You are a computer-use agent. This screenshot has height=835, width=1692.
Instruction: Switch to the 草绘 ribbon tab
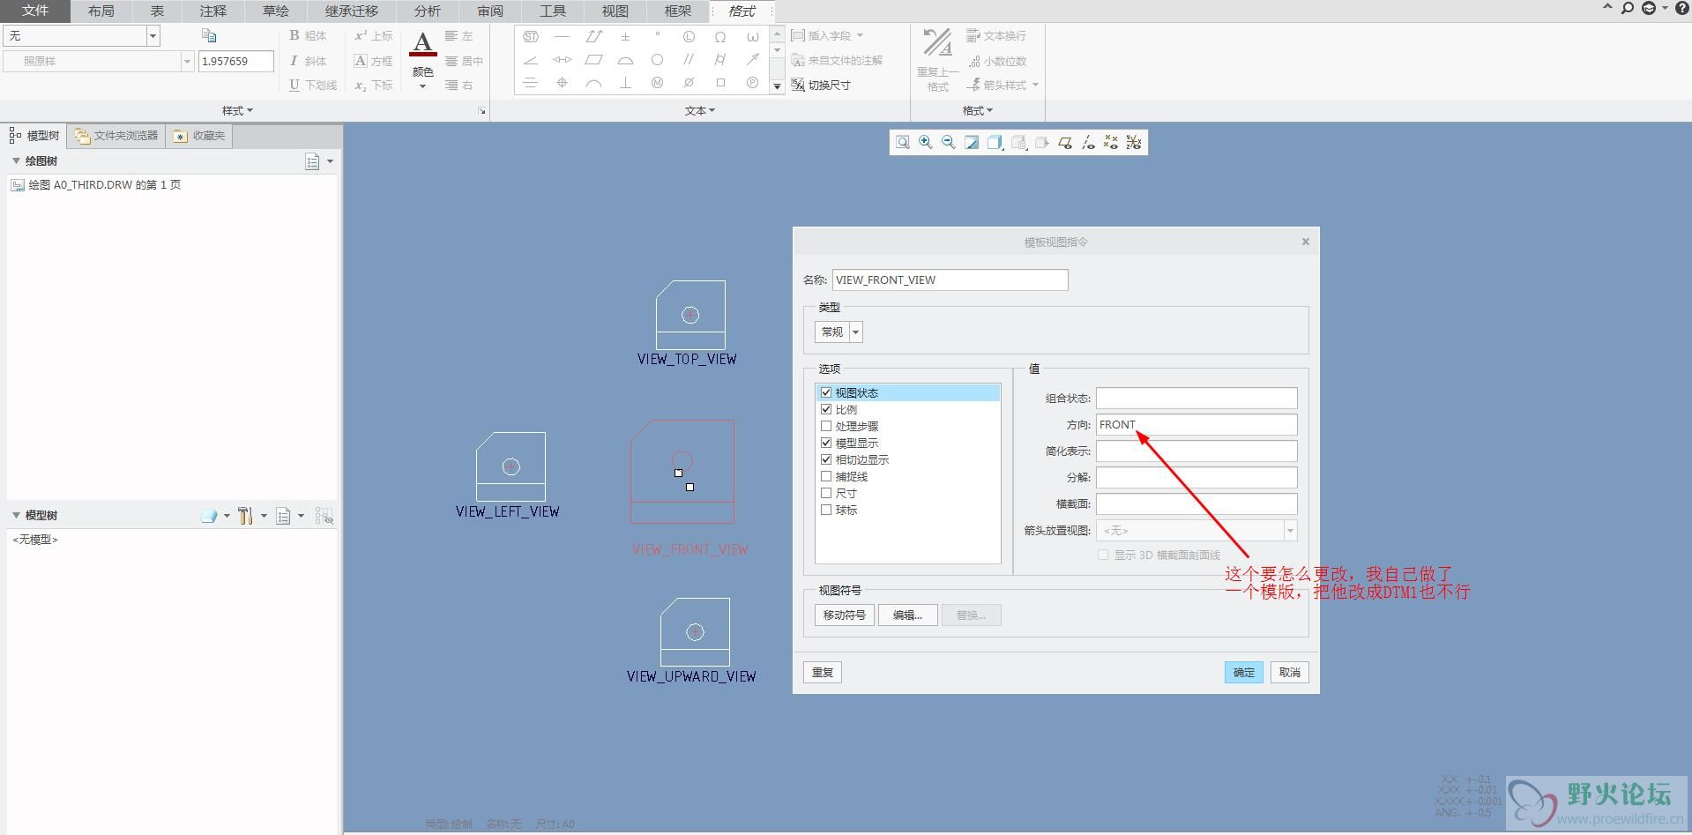pos(276,11)
